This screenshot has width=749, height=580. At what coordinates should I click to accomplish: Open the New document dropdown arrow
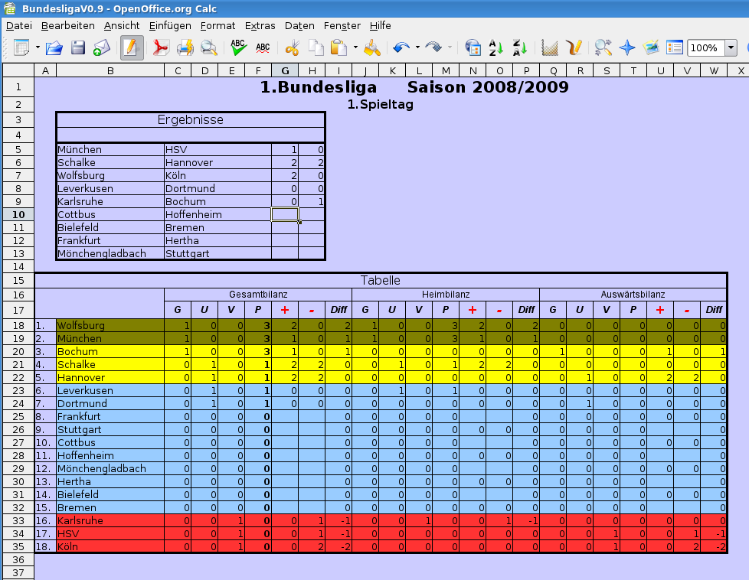pyautogui.click(x=38, y=48)
